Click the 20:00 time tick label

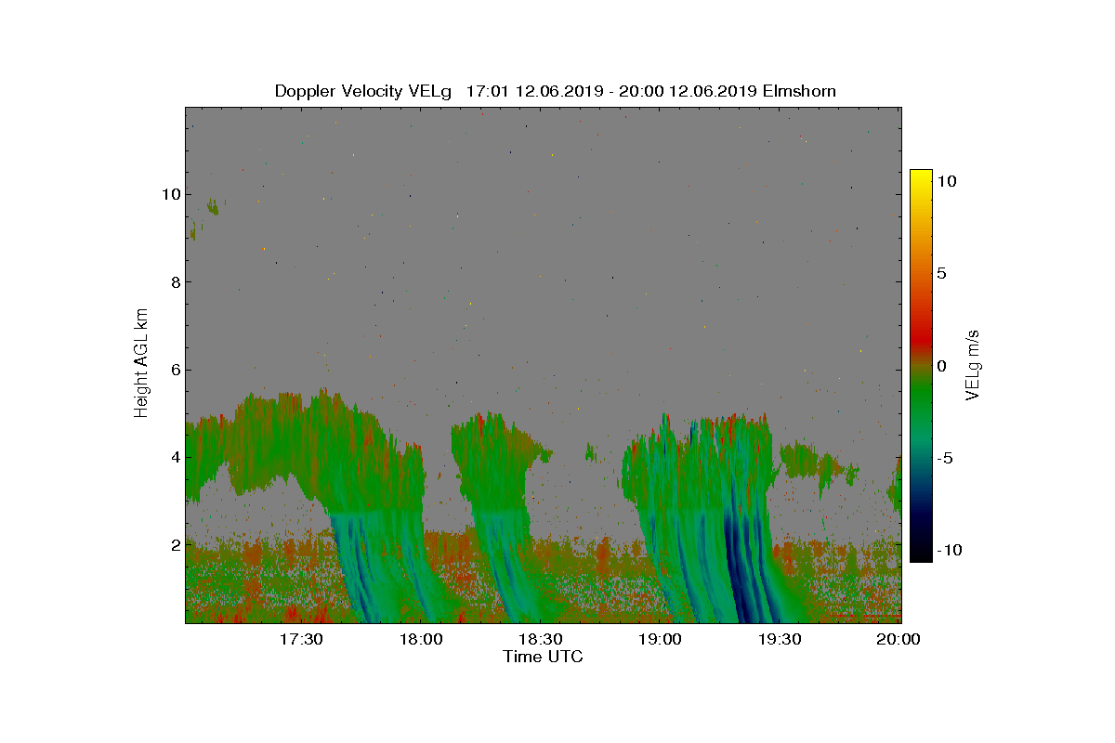point(899,640)
